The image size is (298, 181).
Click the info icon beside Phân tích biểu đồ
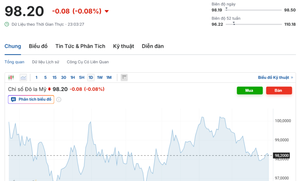(x=59, y=100)
